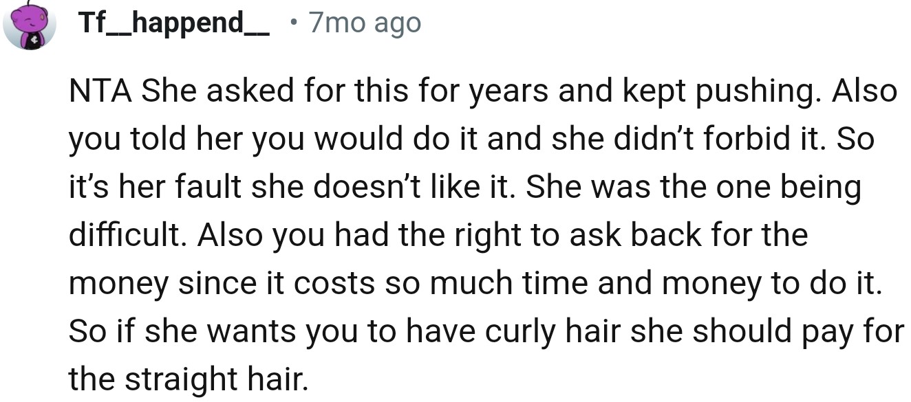Click the 7mo ago timestamp

364,23
